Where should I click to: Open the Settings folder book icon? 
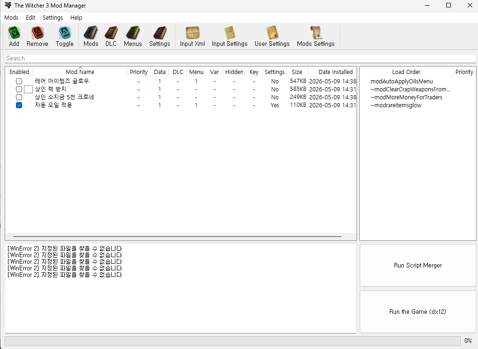[159, 33]
